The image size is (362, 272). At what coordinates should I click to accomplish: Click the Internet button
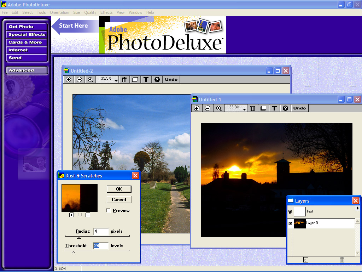[27, 50]
